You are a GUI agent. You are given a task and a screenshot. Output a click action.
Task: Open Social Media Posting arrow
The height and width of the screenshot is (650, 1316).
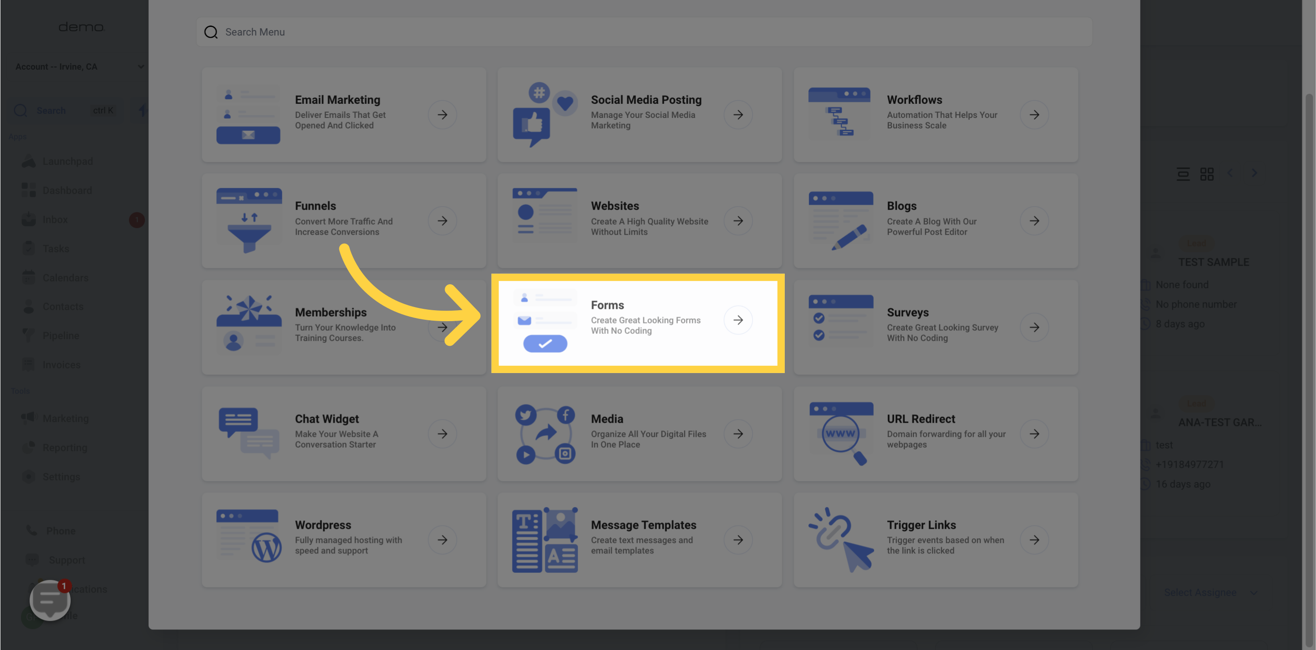click(x=738, y=115)
